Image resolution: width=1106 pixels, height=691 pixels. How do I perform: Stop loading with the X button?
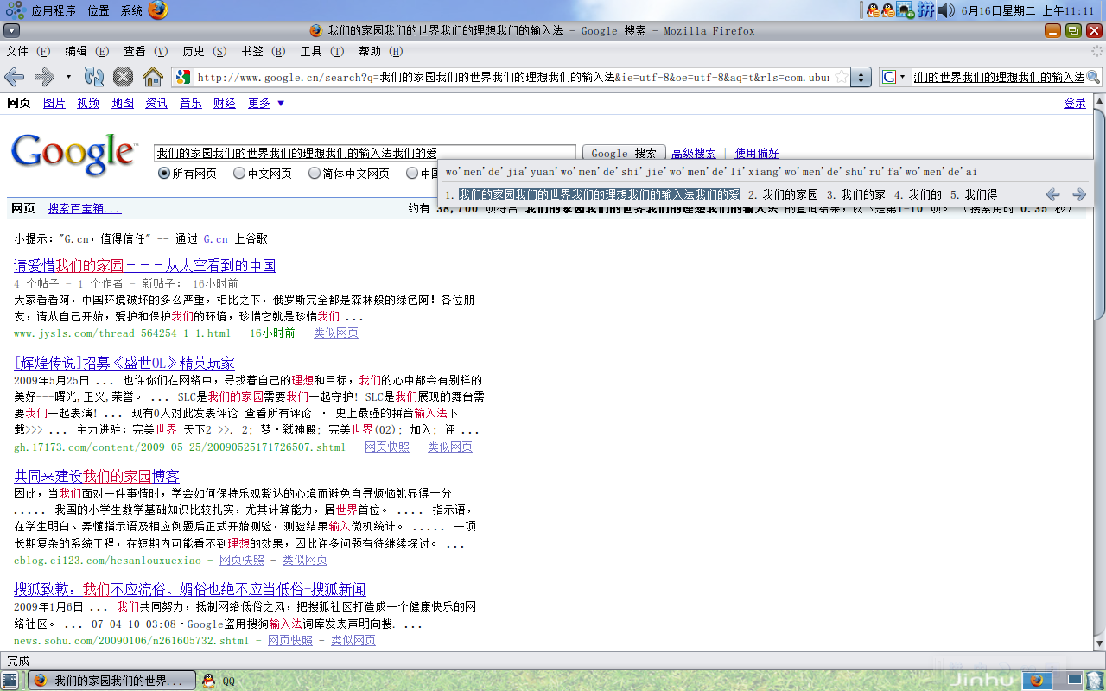coord(124,77)
